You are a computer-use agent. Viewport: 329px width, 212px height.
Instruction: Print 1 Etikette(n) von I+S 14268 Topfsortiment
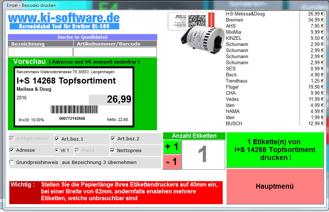[x=275, y=150]
